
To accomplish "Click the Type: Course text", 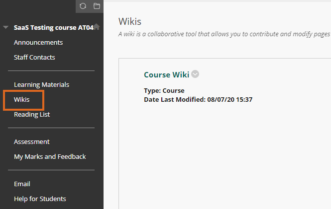I will pyautogui.click(x=164, y=90).
